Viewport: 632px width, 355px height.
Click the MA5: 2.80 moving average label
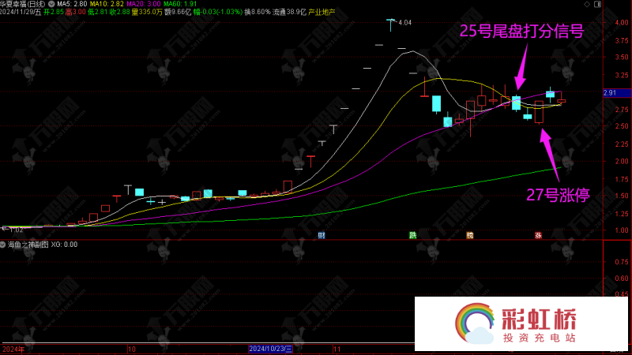coord(87,4)
